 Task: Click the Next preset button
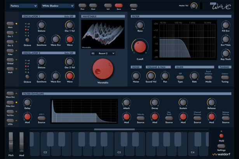pos(93,6)
